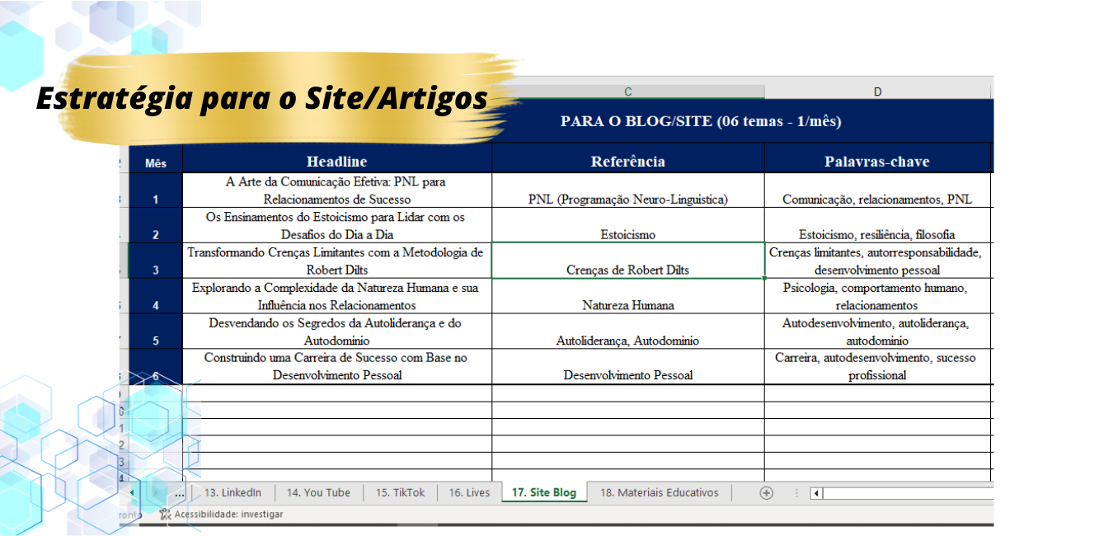Select the 17. Site Blog tab
This screenshot has height=536, width=1113.
point(543,493)
